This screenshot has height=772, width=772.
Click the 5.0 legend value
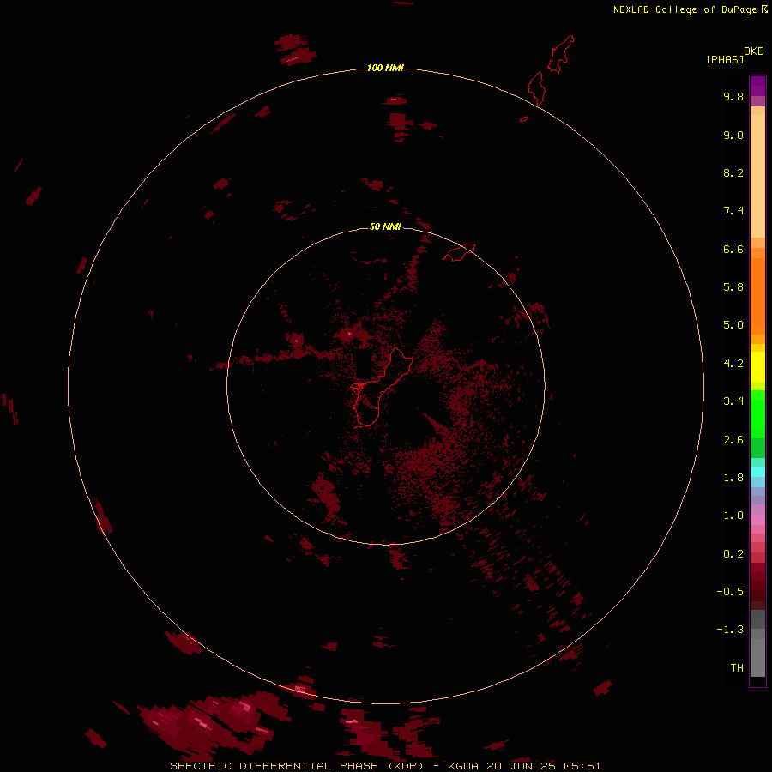coord(733,325)
